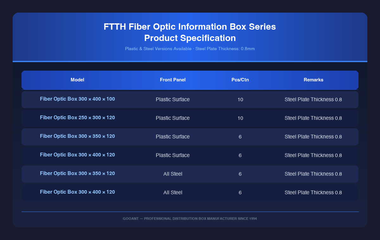The image size is (380, 240).
Task: Click the Product Specification heading line
Action: 190,38
